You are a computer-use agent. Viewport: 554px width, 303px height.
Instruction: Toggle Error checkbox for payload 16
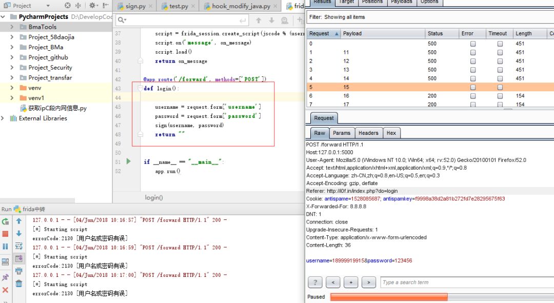click(473, 96)
